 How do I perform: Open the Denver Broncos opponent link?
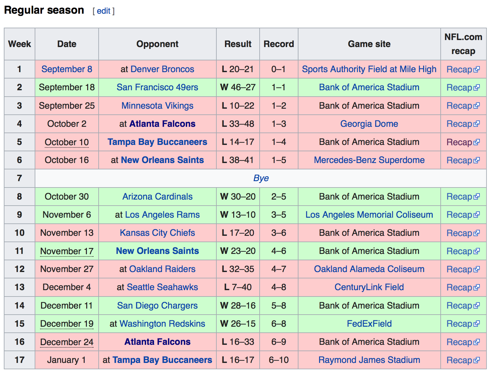coord(162,69)
